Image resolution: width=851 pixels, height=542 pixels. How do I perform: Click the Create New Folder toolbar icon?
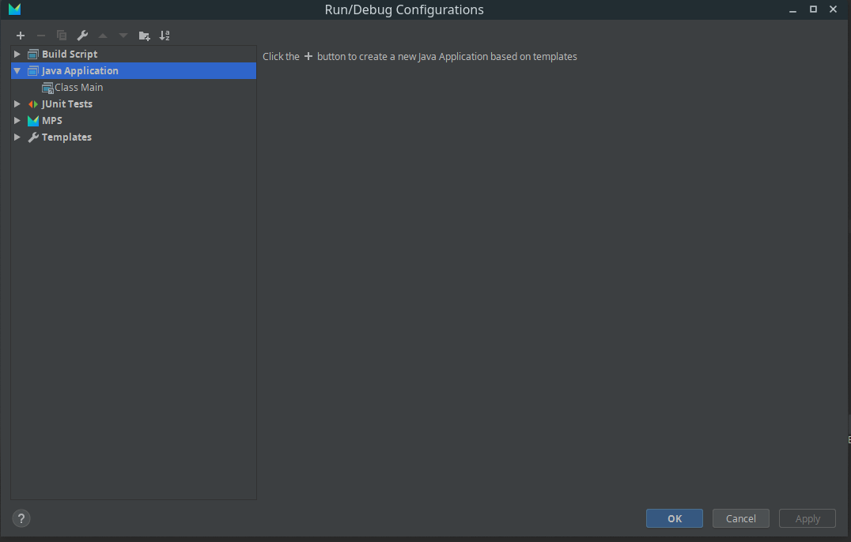click(x=144, y=36)
